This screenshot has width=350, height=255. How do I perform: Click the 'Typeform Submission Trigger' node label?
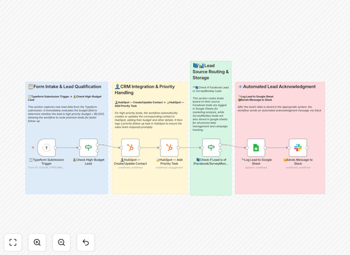[47, 162]
